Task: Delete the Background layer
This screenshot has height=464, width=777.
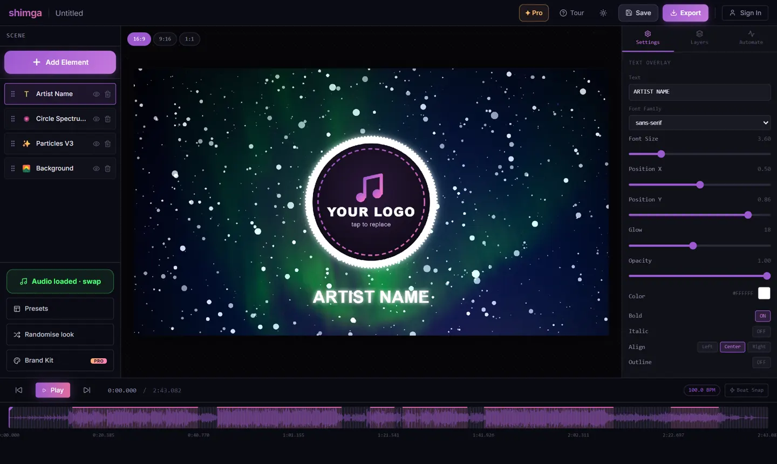Action: click(x=108, y=168)
